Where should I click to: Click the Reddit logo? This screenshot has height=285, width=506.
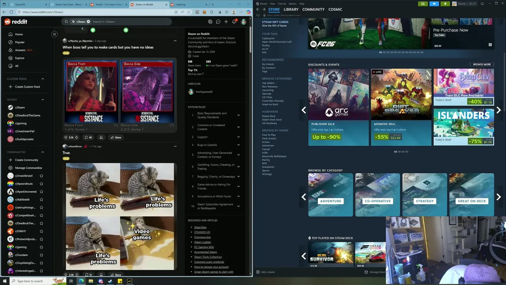click(x=16, y=22)
